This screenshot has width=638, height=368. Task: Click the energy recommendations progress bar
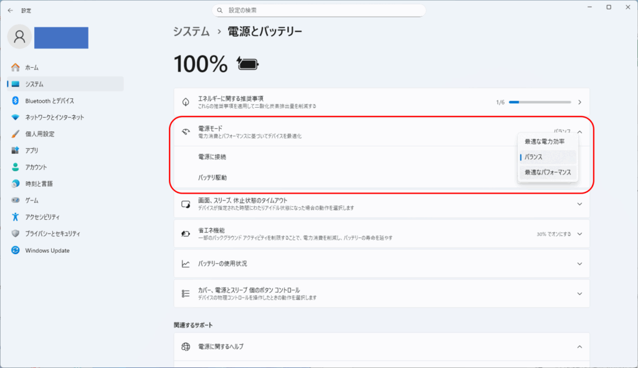click(x=540, y=102)
